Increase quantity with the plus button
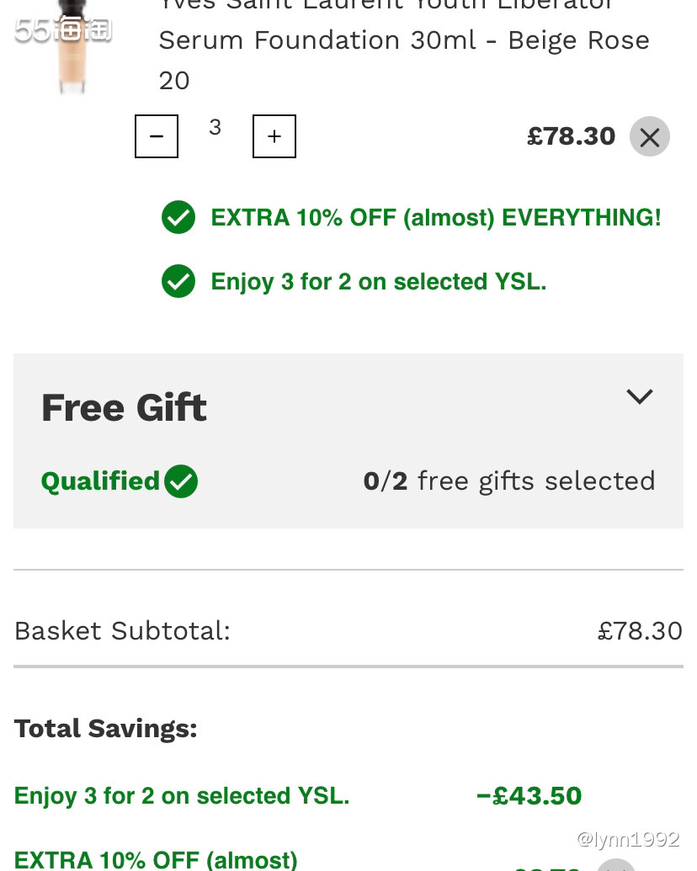 pyautogui.click(x=274, y=136)
